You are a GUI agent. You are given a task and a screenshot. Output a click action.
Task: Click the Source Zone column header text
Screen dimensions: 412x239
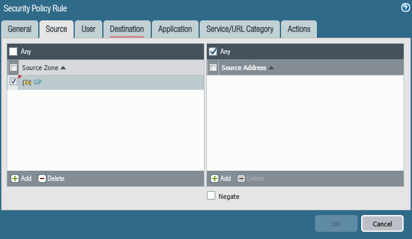coord(40,68)
